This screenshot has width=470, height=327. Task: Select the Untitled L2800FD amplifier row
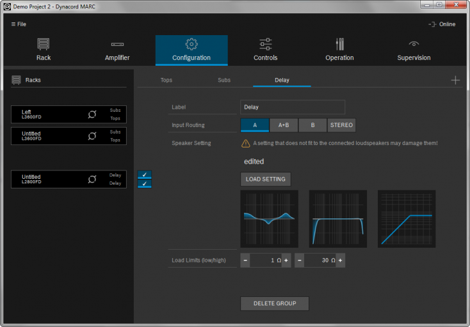69,179
